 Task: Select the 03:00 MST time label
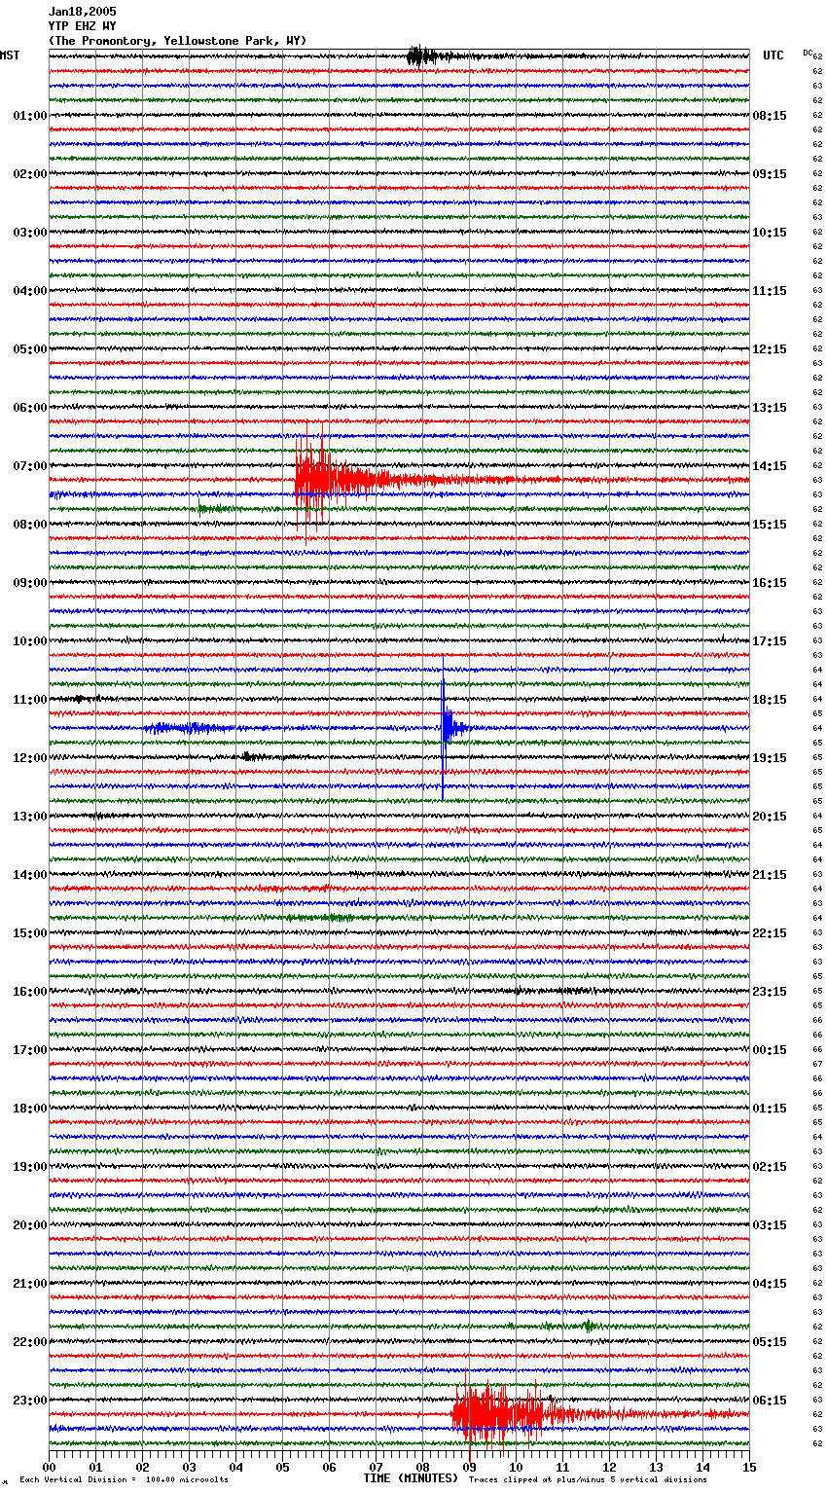pos(30,233)
